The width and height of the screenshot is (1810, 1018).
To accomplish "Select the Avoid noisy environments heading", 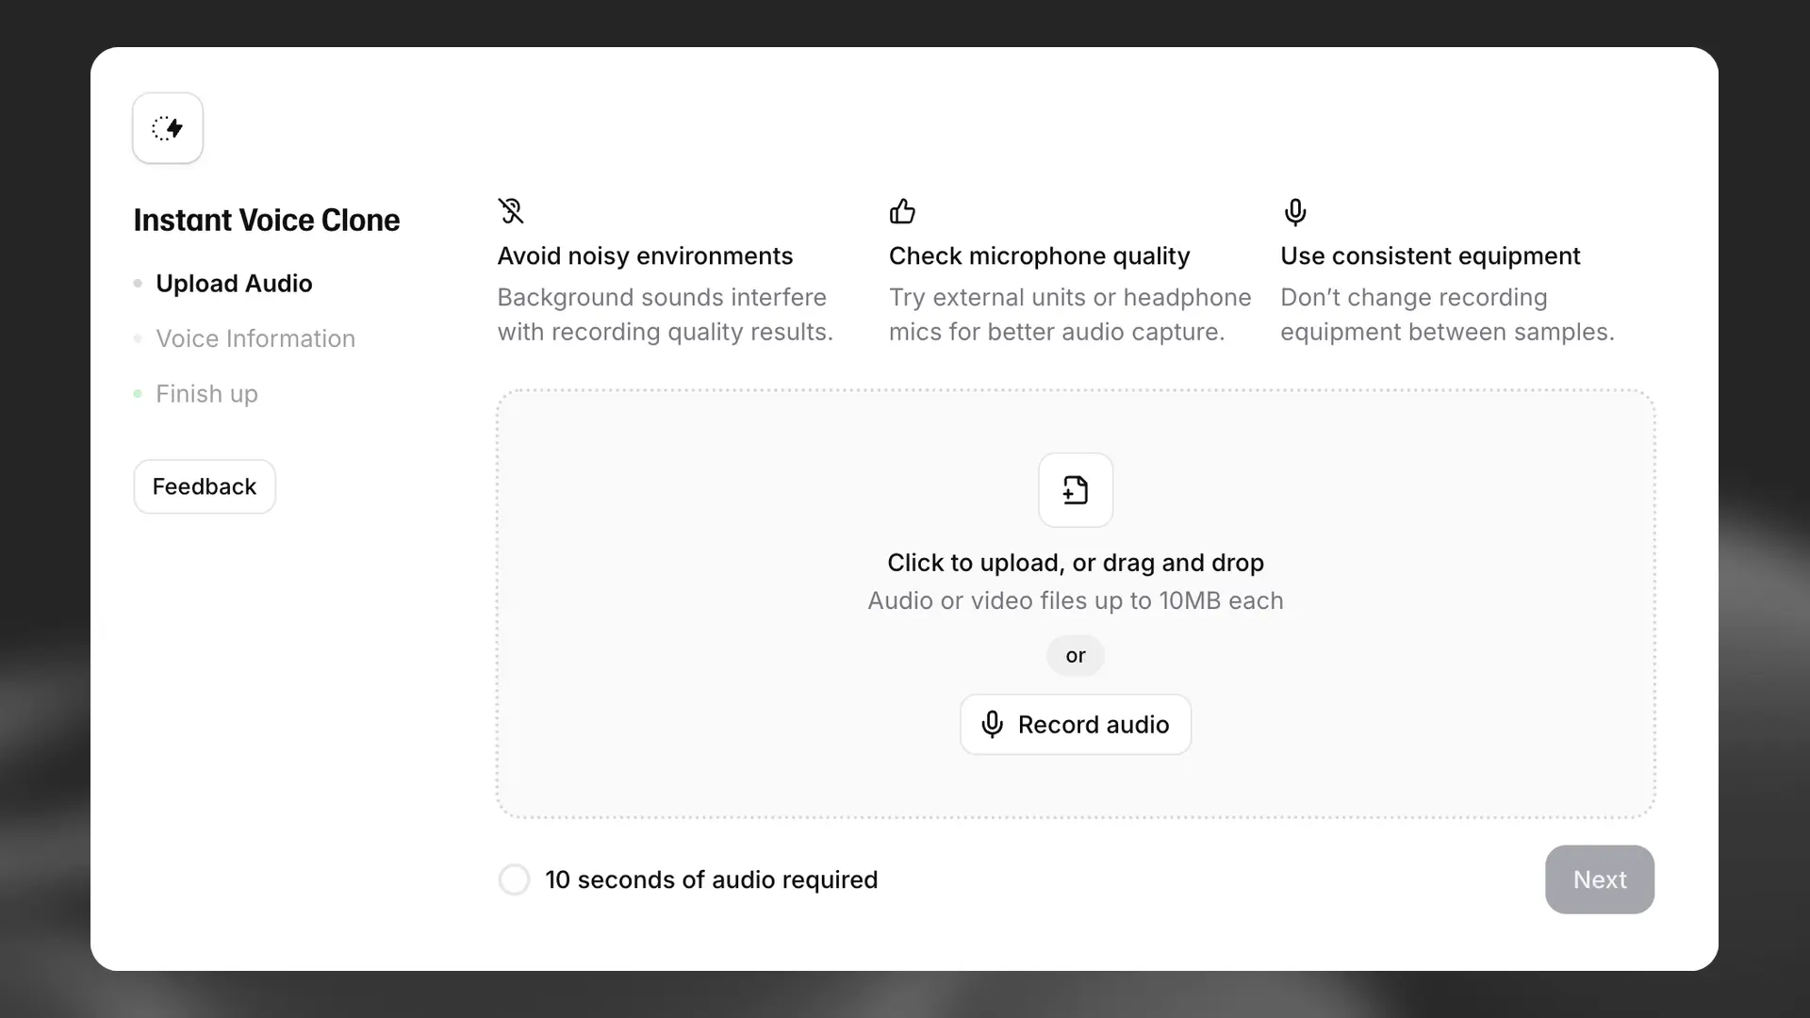I will point(645,256).
